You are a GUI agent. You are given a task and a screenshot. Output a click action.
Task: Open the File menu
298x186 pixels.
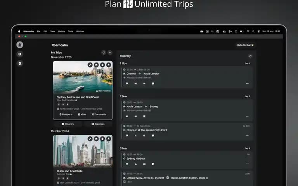click(38, 31)
